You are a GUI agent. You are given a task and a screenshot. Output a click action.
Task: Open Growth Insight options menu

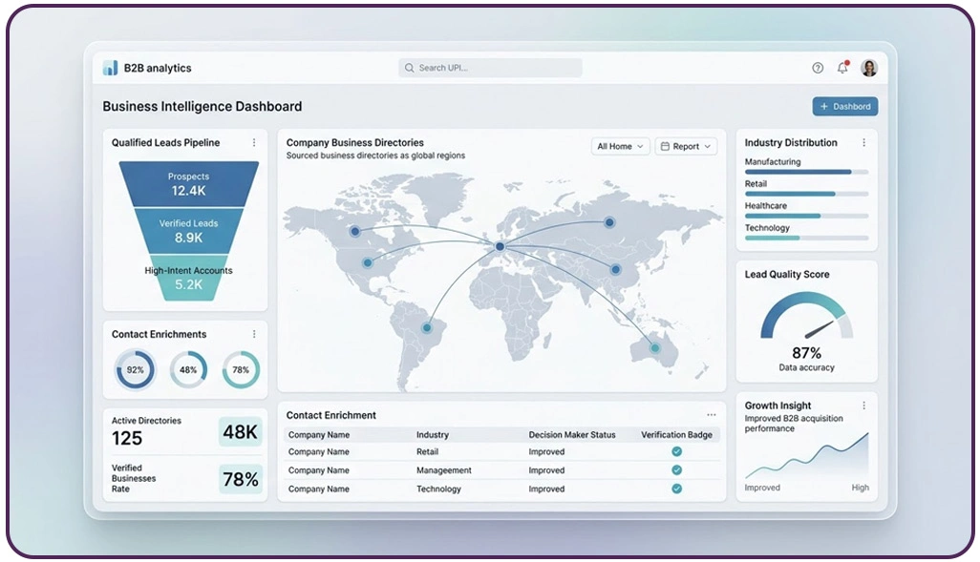tap(863, 406)
